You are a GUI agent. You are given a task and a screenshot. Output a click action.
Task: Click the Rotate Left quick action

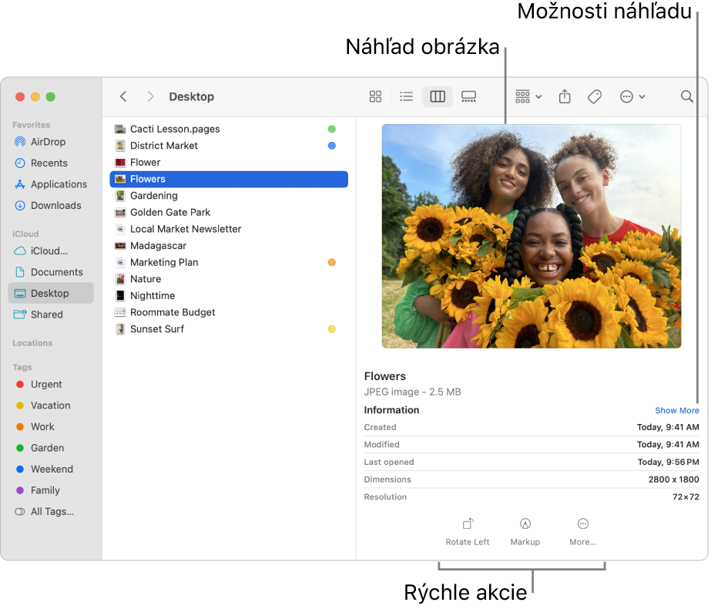pos(468,533)
